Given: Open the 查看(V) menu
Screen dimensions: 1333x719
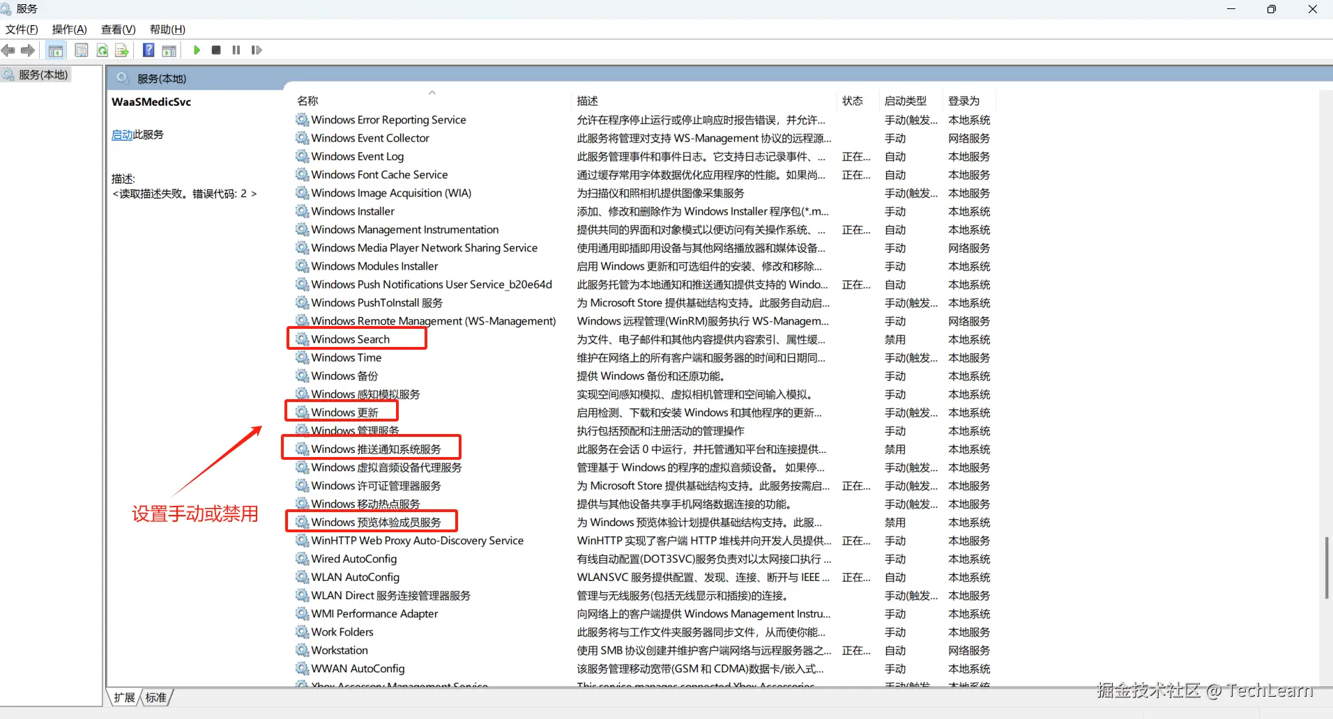Looking at the screenshot, I should [x=119, y=29].
